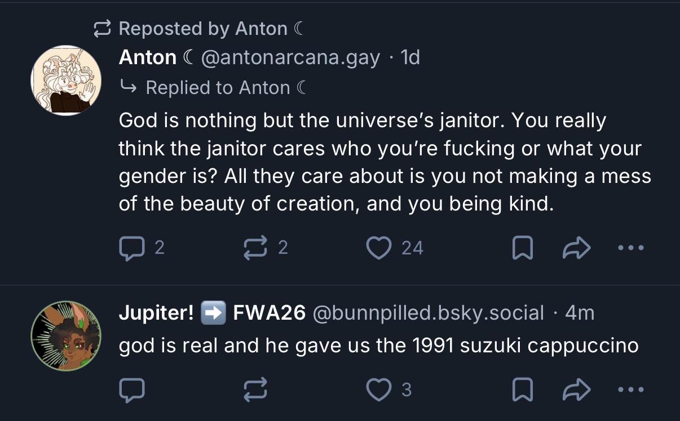Repost Anton's janitor post

coord(254,248)
